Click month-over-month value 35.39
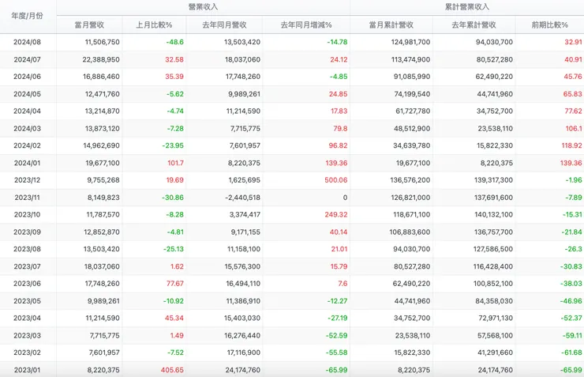The width and height of the screenshot is (584, 377). point(174,77)
